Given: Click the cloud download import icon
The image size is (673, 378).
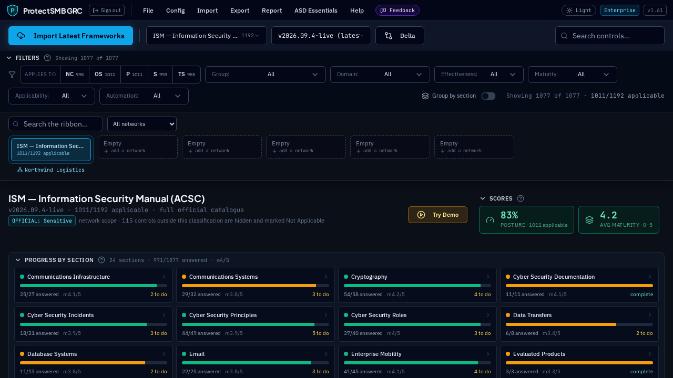Looking at the screenshot, I should coord(21,36).
